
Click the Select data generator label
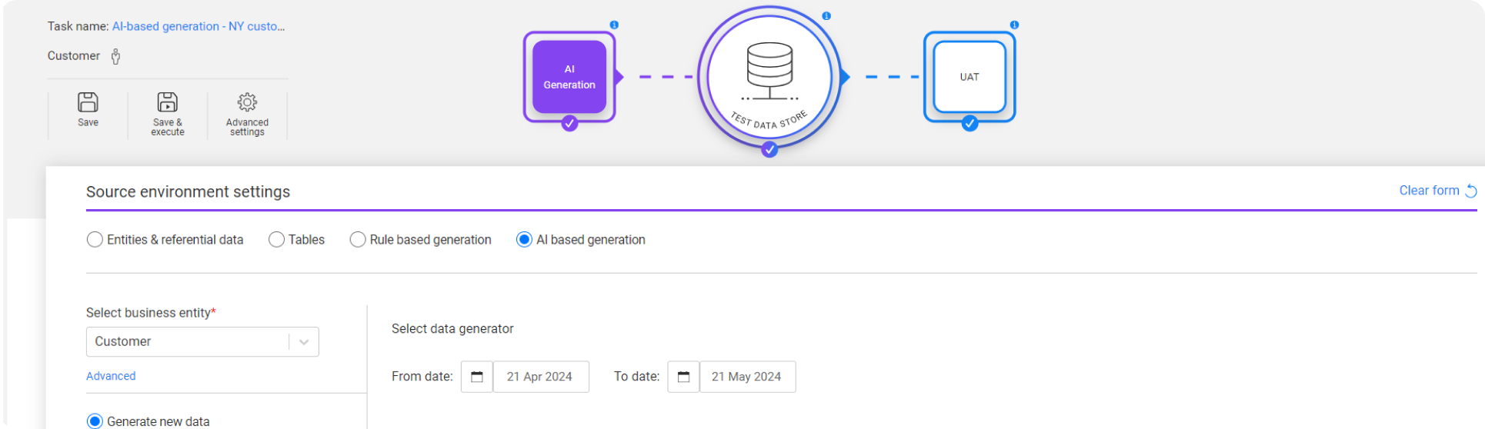pos(452,328)
